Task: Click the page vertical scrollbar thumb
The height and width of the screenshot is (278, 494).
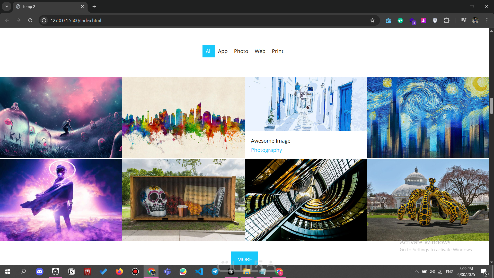Action: pyautogui.click(x=491, y=106)
